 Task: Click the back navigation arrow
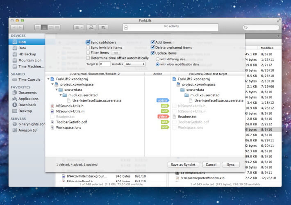(x=14, y=27)
